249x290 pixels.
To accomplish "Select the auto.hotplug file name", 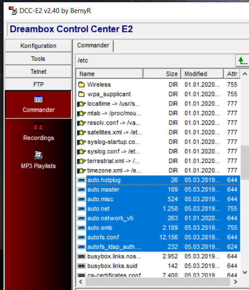I will tap(104, 180).
